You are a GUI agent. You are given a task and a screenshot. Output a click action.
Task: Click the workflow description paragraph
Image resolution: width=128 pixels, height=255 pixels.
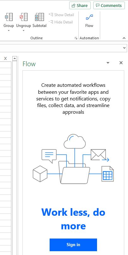[73, 99]
